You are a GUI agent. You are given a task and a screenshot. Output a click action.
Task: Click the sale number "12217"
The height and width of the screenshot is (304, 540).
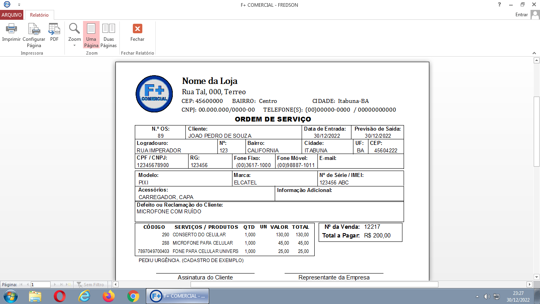[372, 227]
